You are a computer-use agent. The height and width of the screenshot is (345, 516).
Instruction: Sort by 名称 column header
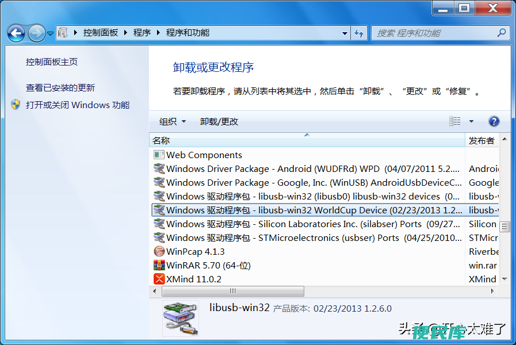coord(307,140)
